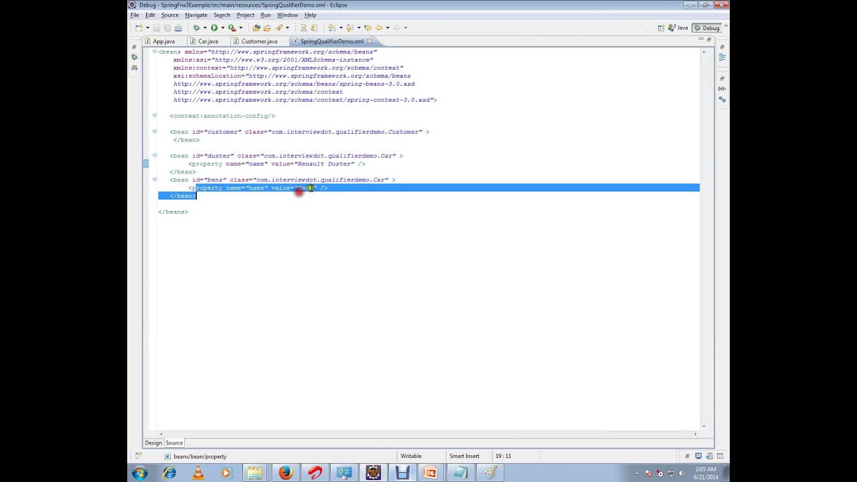Click the Forward navigation arrow
This screenshot has width=857, height=482.
coord(396,28)
